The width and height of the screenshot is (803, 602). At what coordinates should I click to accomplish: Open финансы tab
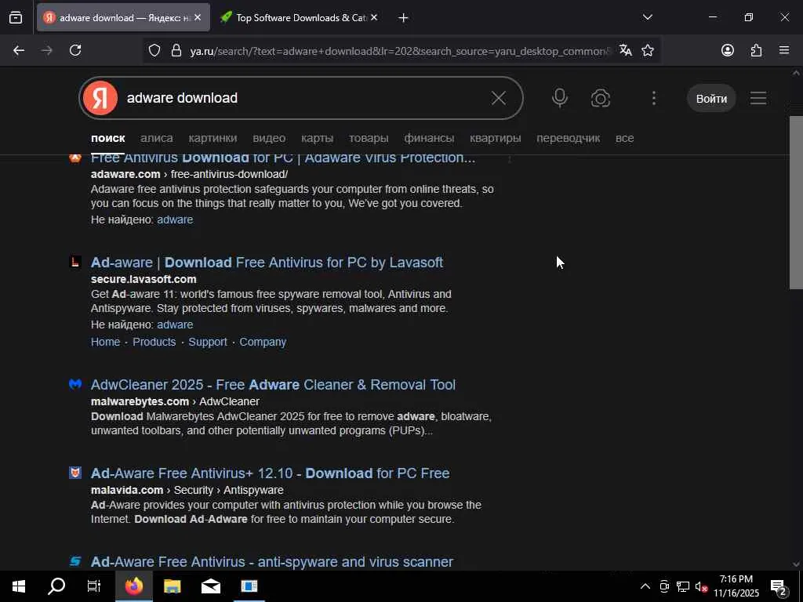[x=429, y=138]
